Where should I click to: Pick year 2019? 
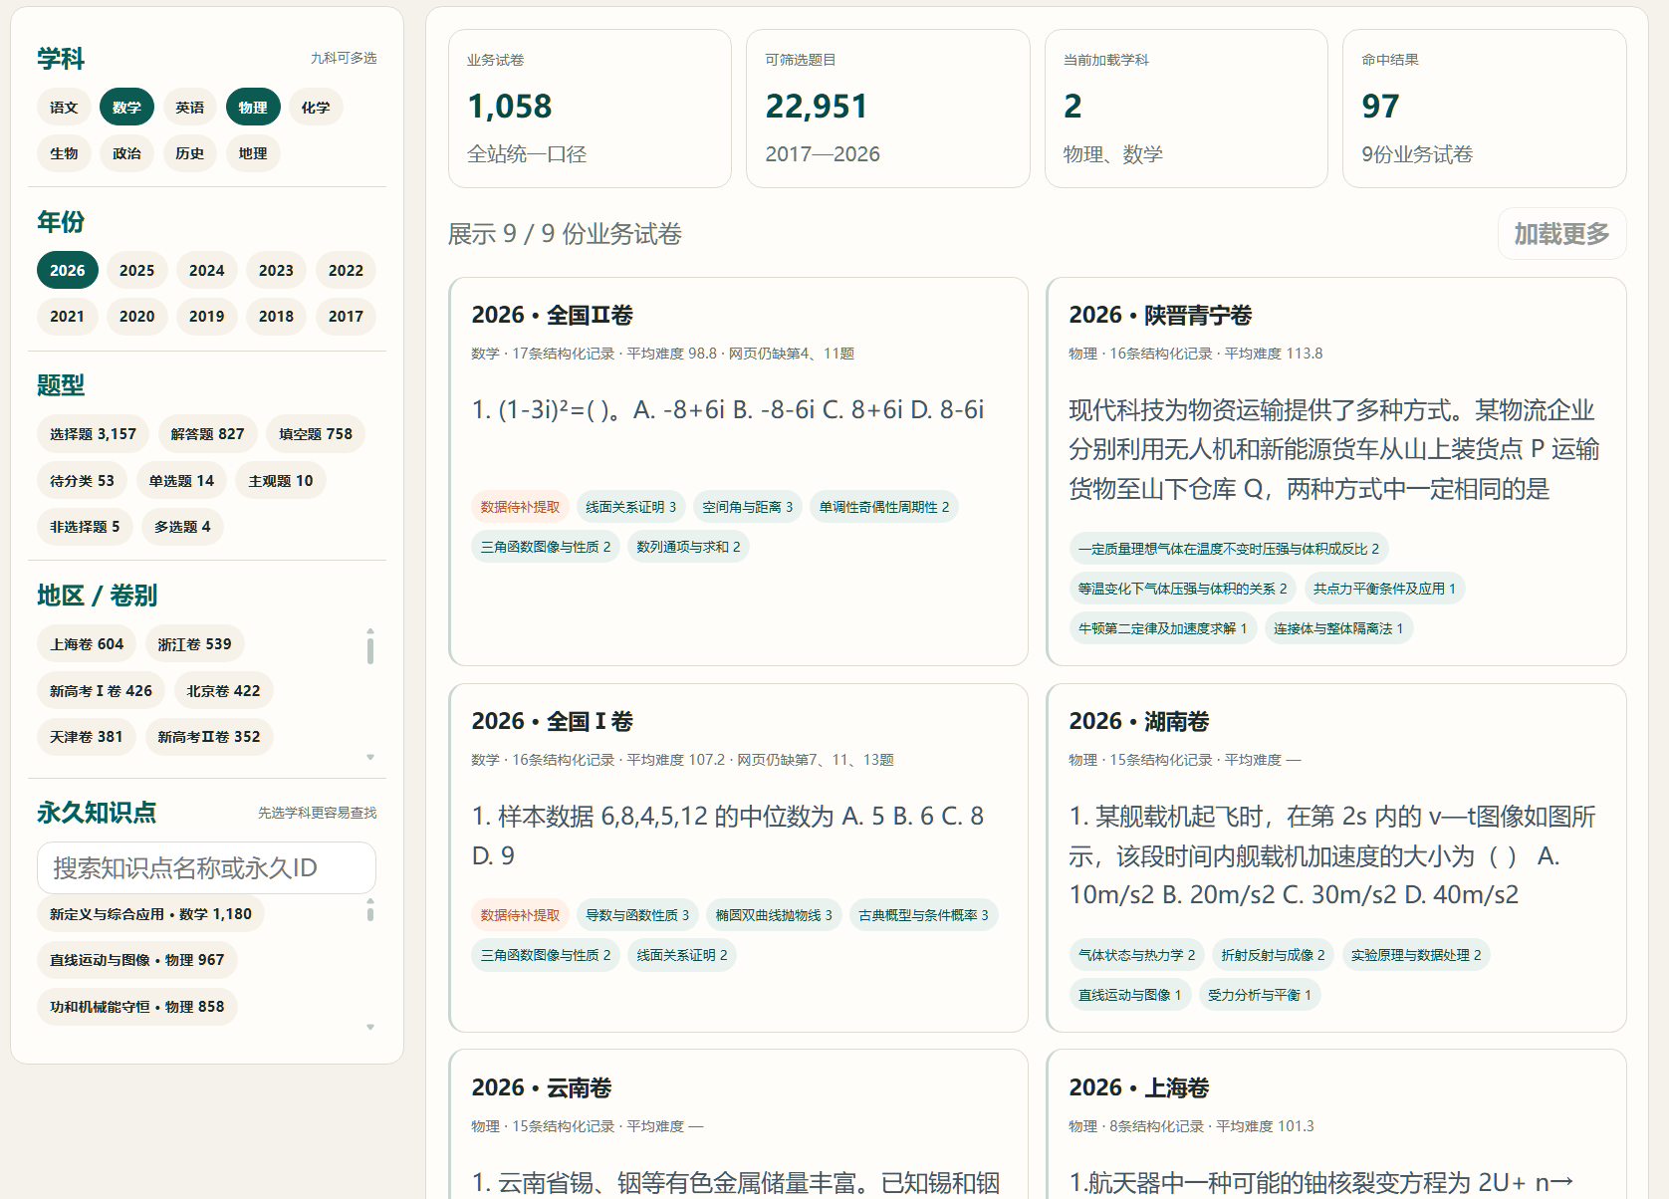click(207, 317)
